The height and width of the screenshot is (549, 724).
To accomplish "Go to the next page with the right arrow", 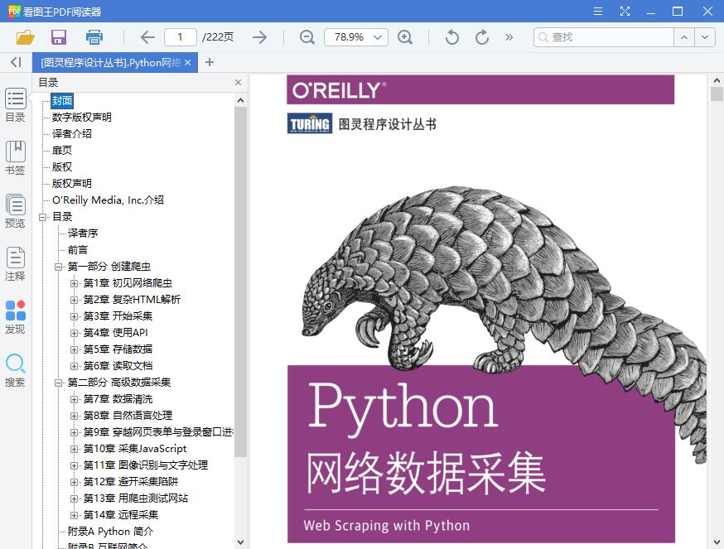I will click(x=260, y=37).
